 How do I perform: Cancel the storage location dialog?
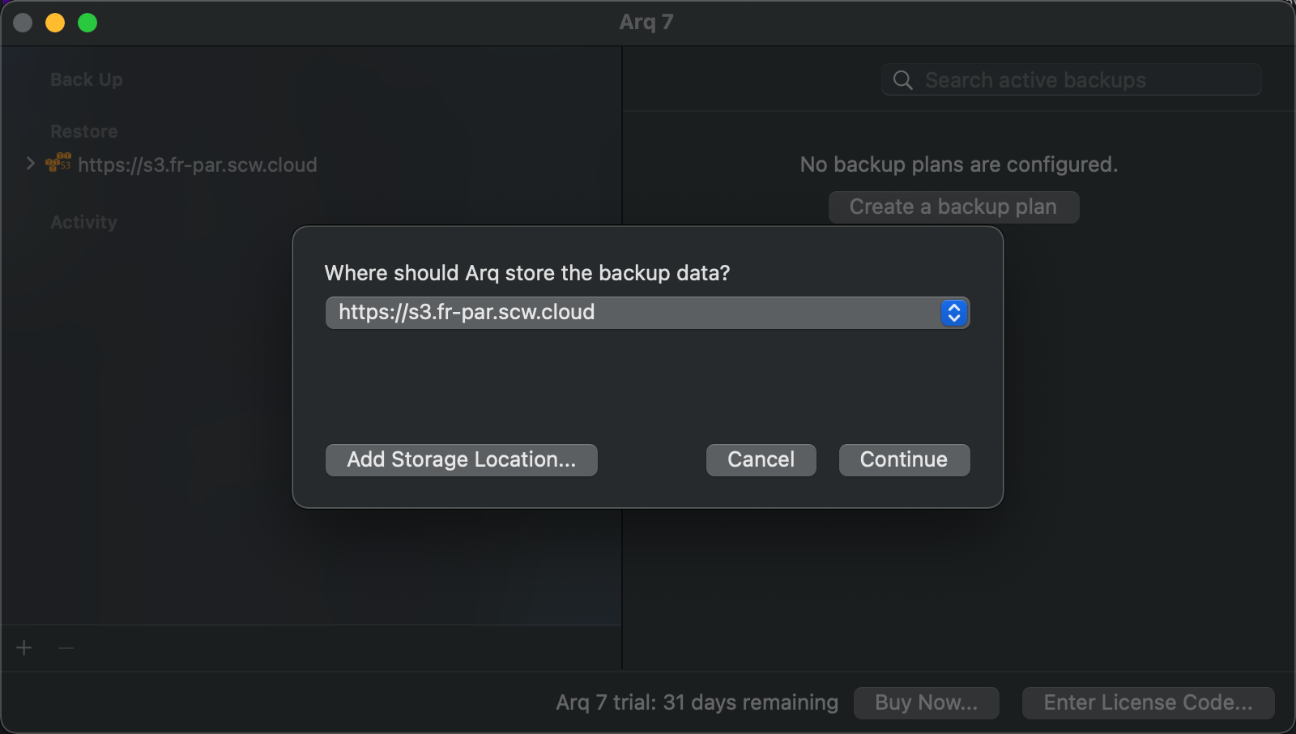pyautogui.click(x=761, y=460)
